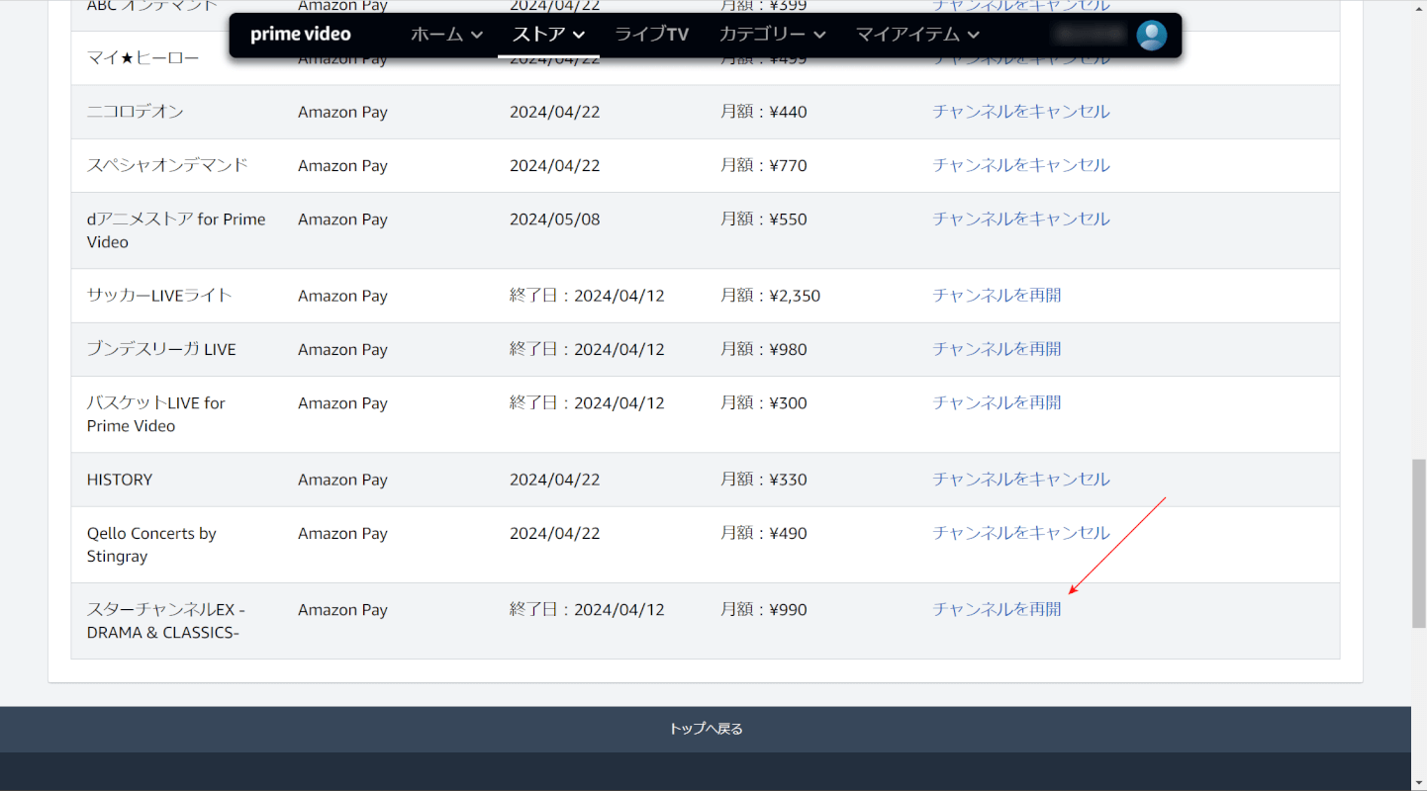Expand the マイアイテム dropdown menu
Viewport: 1427px width, 791px height.
point(918,35)
